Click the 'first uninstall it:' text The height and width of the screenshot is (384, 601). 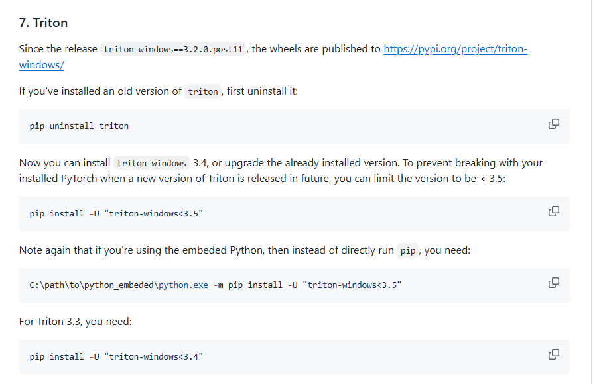262,91
